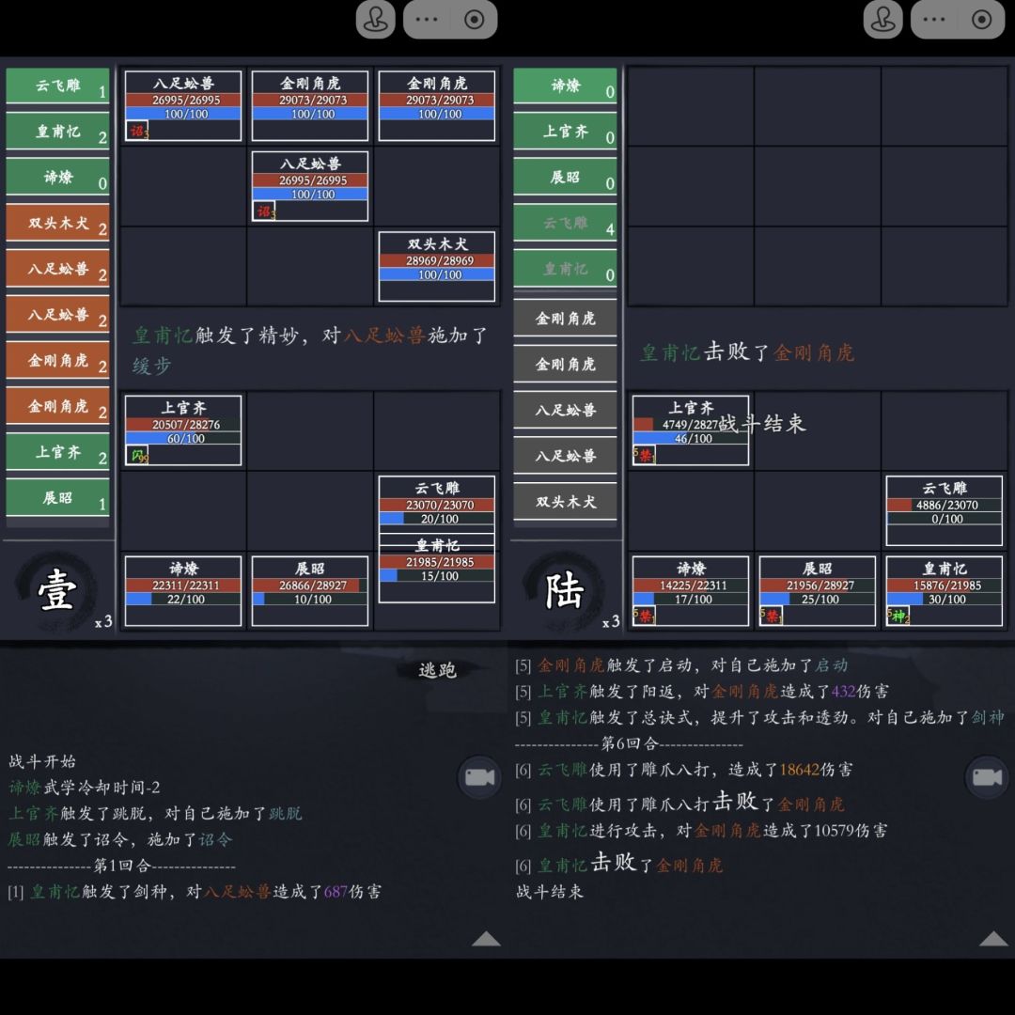Click the 神 buff icon on 皇甫忆's card
Screen dimensions: 1015x1015
pos(900,617)
